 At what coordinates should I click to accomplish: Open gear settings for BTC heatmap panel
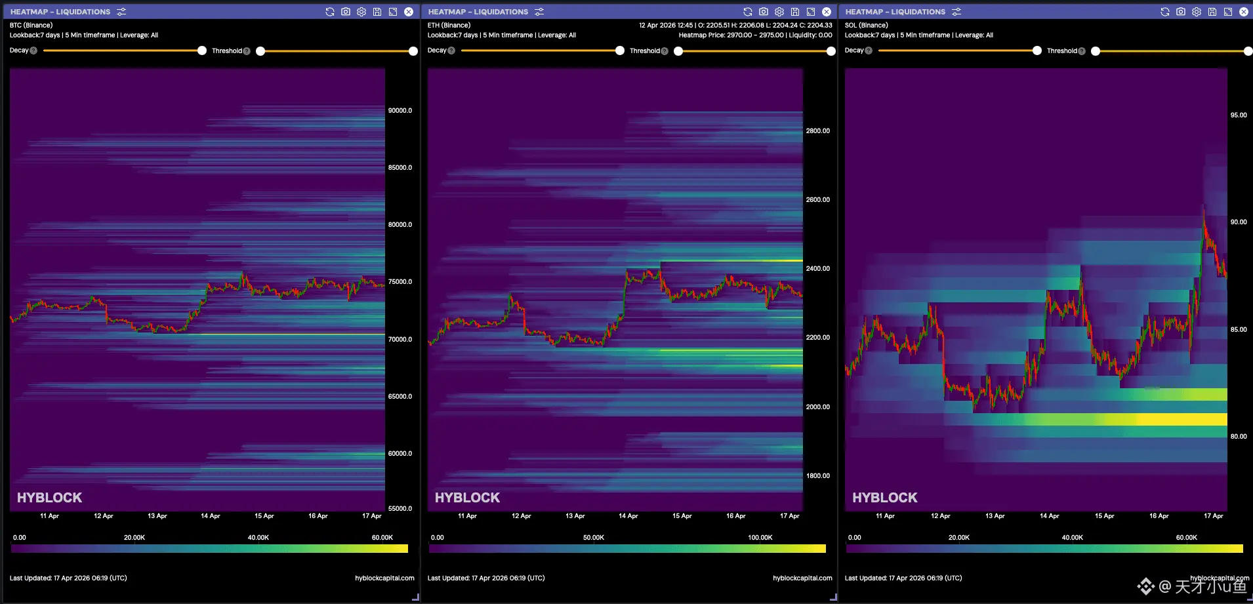(361, 12)
